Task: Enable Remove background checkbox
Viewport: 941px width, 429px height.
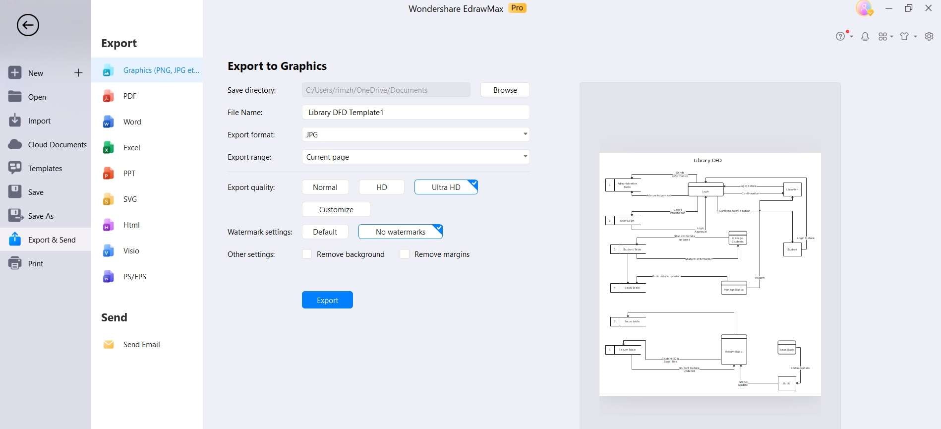Action: 307,254
